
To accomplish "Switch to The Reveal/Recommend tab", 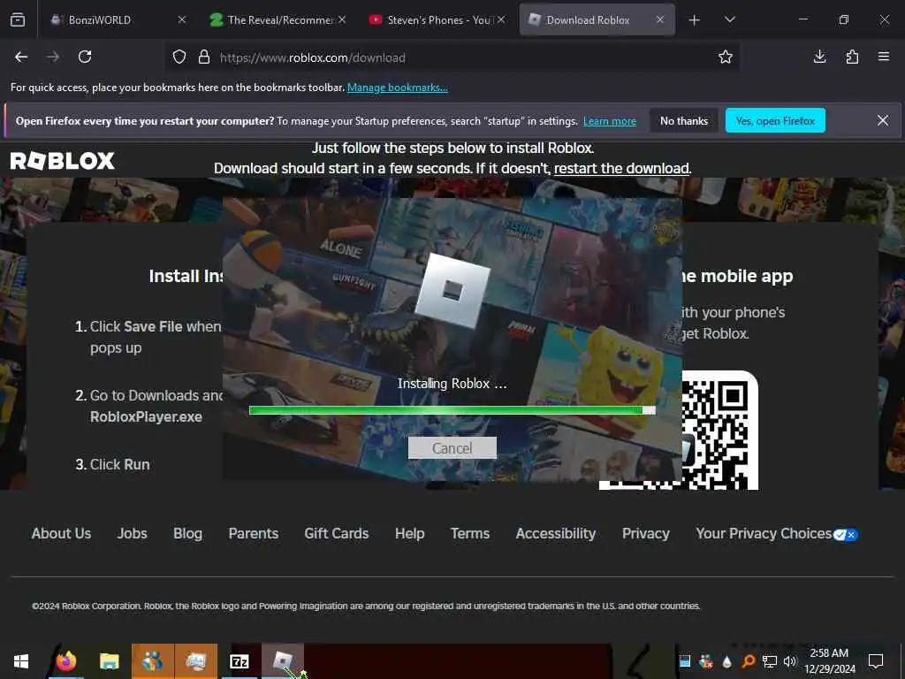I will pyautogui.click(x=277, y=20).
